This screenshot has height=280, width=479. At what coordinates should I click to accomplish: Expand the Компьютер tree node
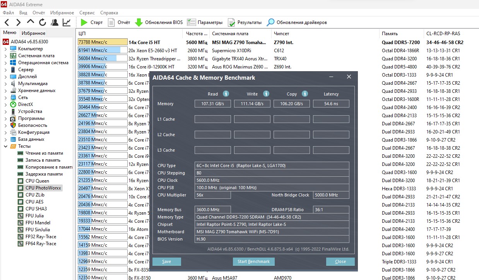(5, 49)
